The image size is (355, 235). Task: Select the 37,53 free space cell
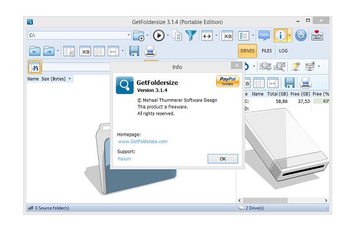pos(303,101)
